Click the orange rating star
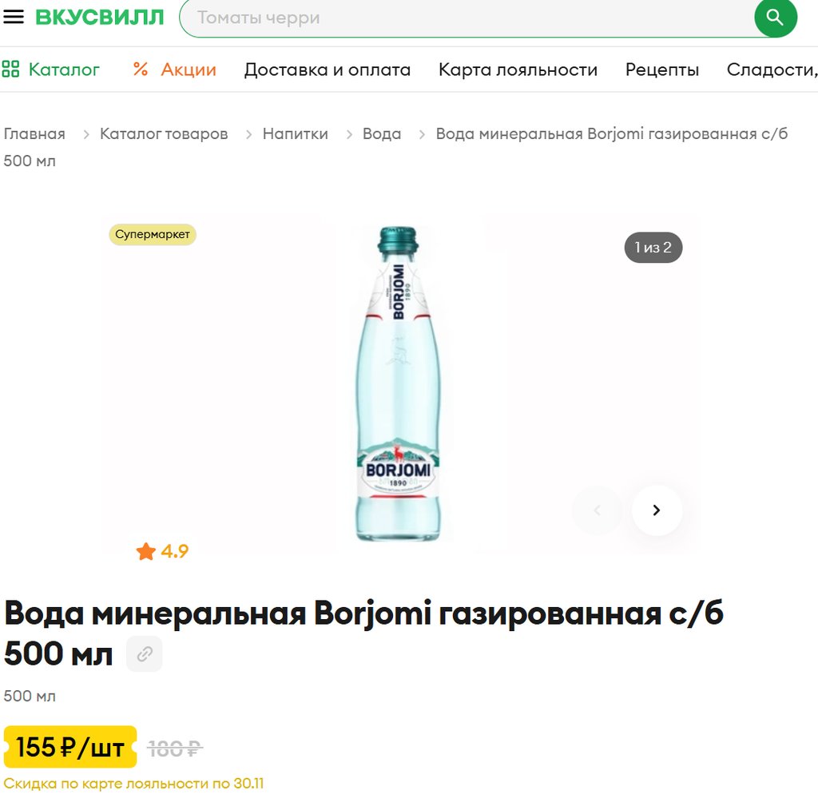The width and height of the screenshot is (818, 802). (x=145, y=551)
